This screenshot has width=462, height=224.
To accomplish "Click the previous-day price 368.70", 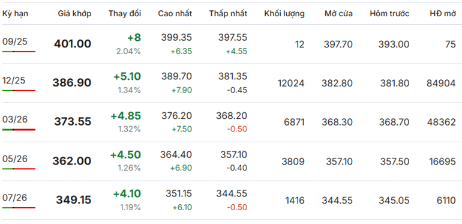I will click(x=394, y=122).
